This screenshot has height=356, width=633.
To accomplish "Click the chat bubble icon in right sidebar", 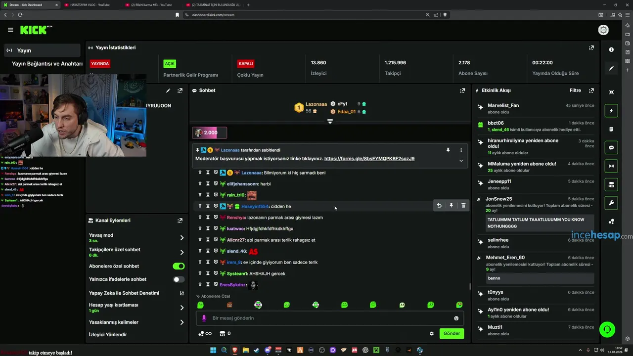I will click(611, 147).
